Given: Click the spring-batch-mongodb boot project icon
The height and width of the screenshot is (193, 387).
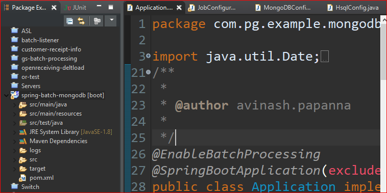Looking at the screenshot, I should pyautogui.click(x=15, y=95).
